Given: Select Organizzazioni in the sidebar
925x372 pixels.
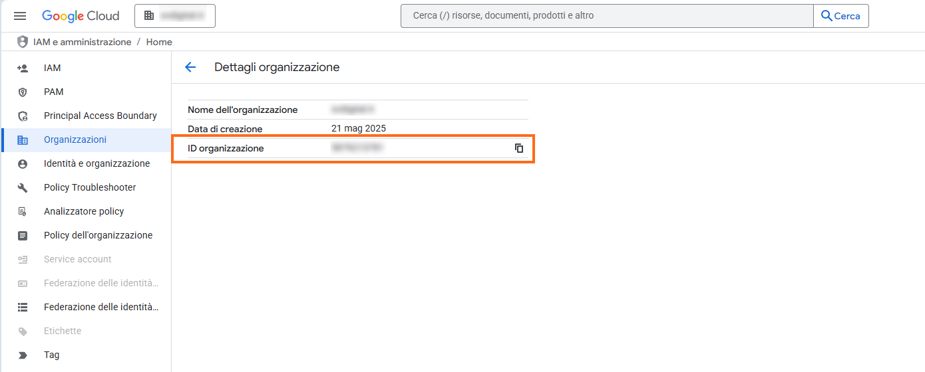Looking at the screenshot, I should pyautogui.click(x=75, y=139).
